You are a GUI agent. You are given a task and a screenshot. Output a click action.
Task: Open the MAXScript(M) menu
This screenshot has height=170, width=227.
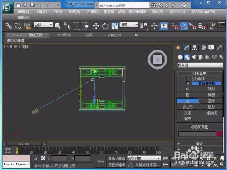pyautogui.click(x=203, y=12)
